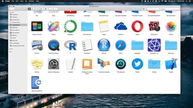
Task: Select the Desktop sidebar item
Action: [15, 28]
